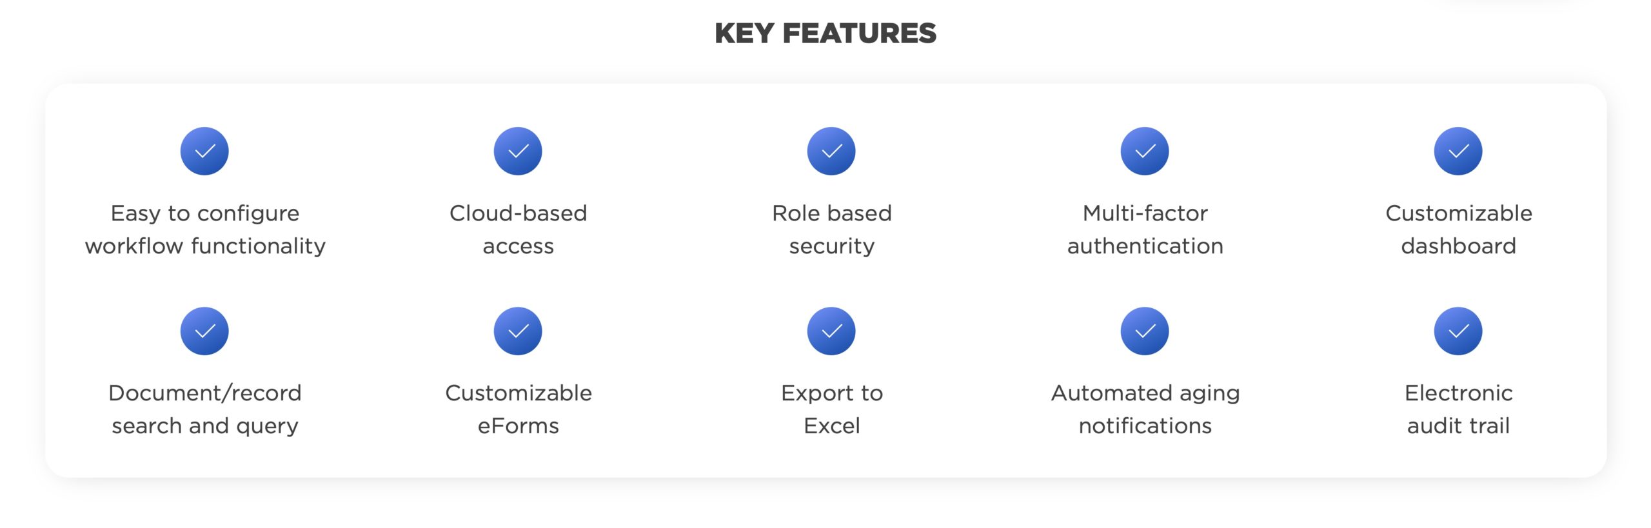Click the Role based security label
The width and height of the screenshot is (1651, 528).
[831, 230]
